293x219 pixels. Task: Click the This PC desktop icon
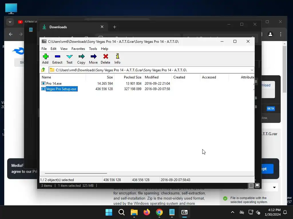point(11,9)
